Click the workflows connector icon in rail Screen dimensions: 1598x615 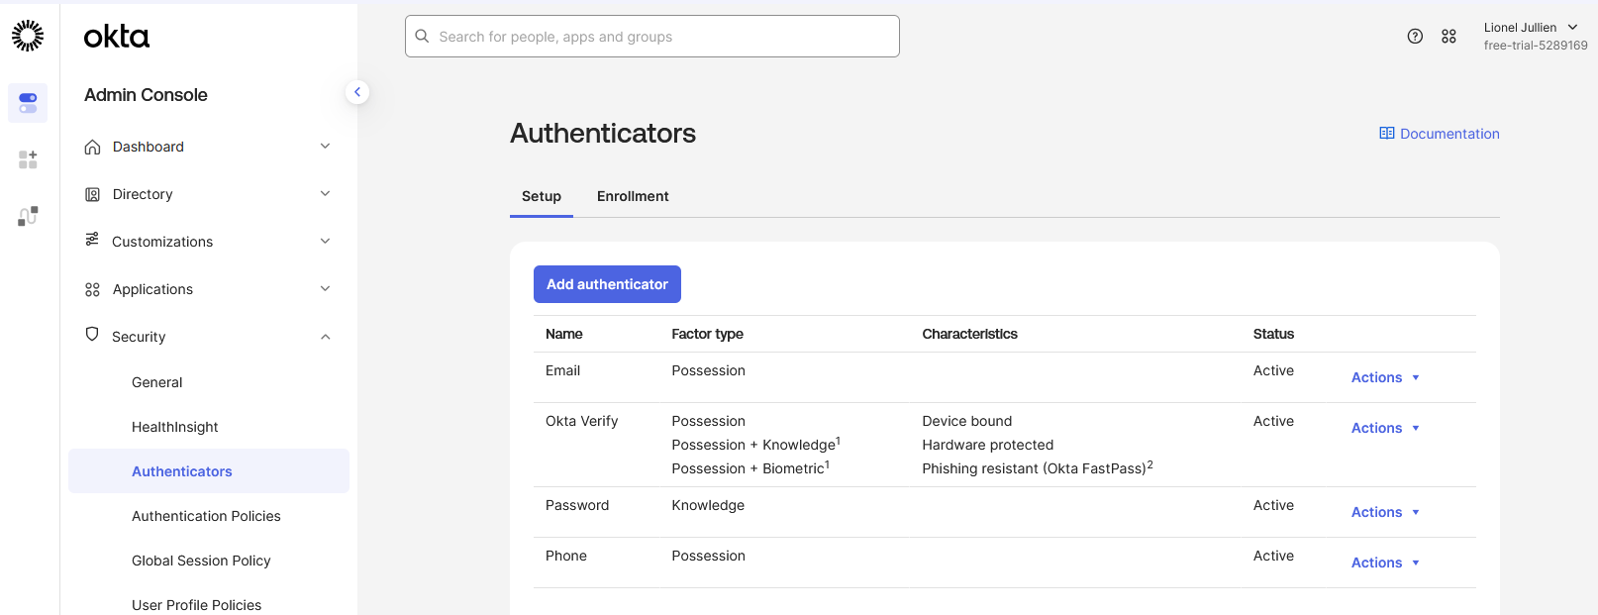click(28, 216)
